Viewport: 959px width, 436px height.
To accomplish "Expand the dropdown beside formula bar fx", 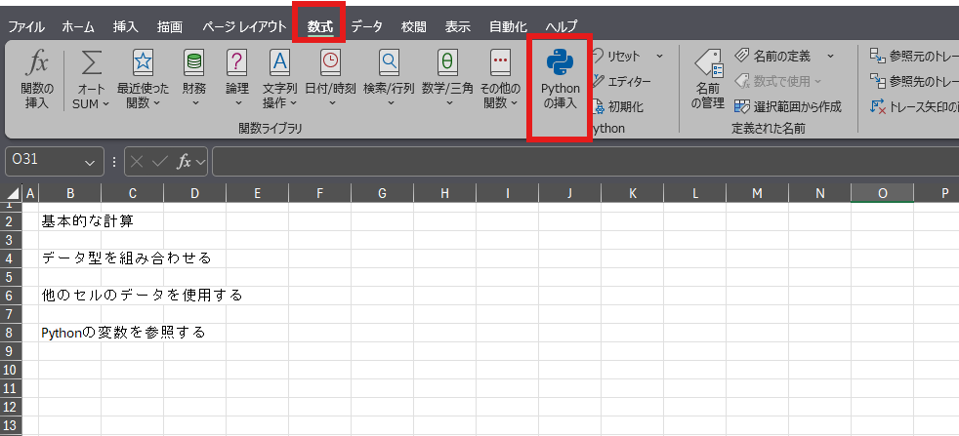I will (x=199, y=163).
